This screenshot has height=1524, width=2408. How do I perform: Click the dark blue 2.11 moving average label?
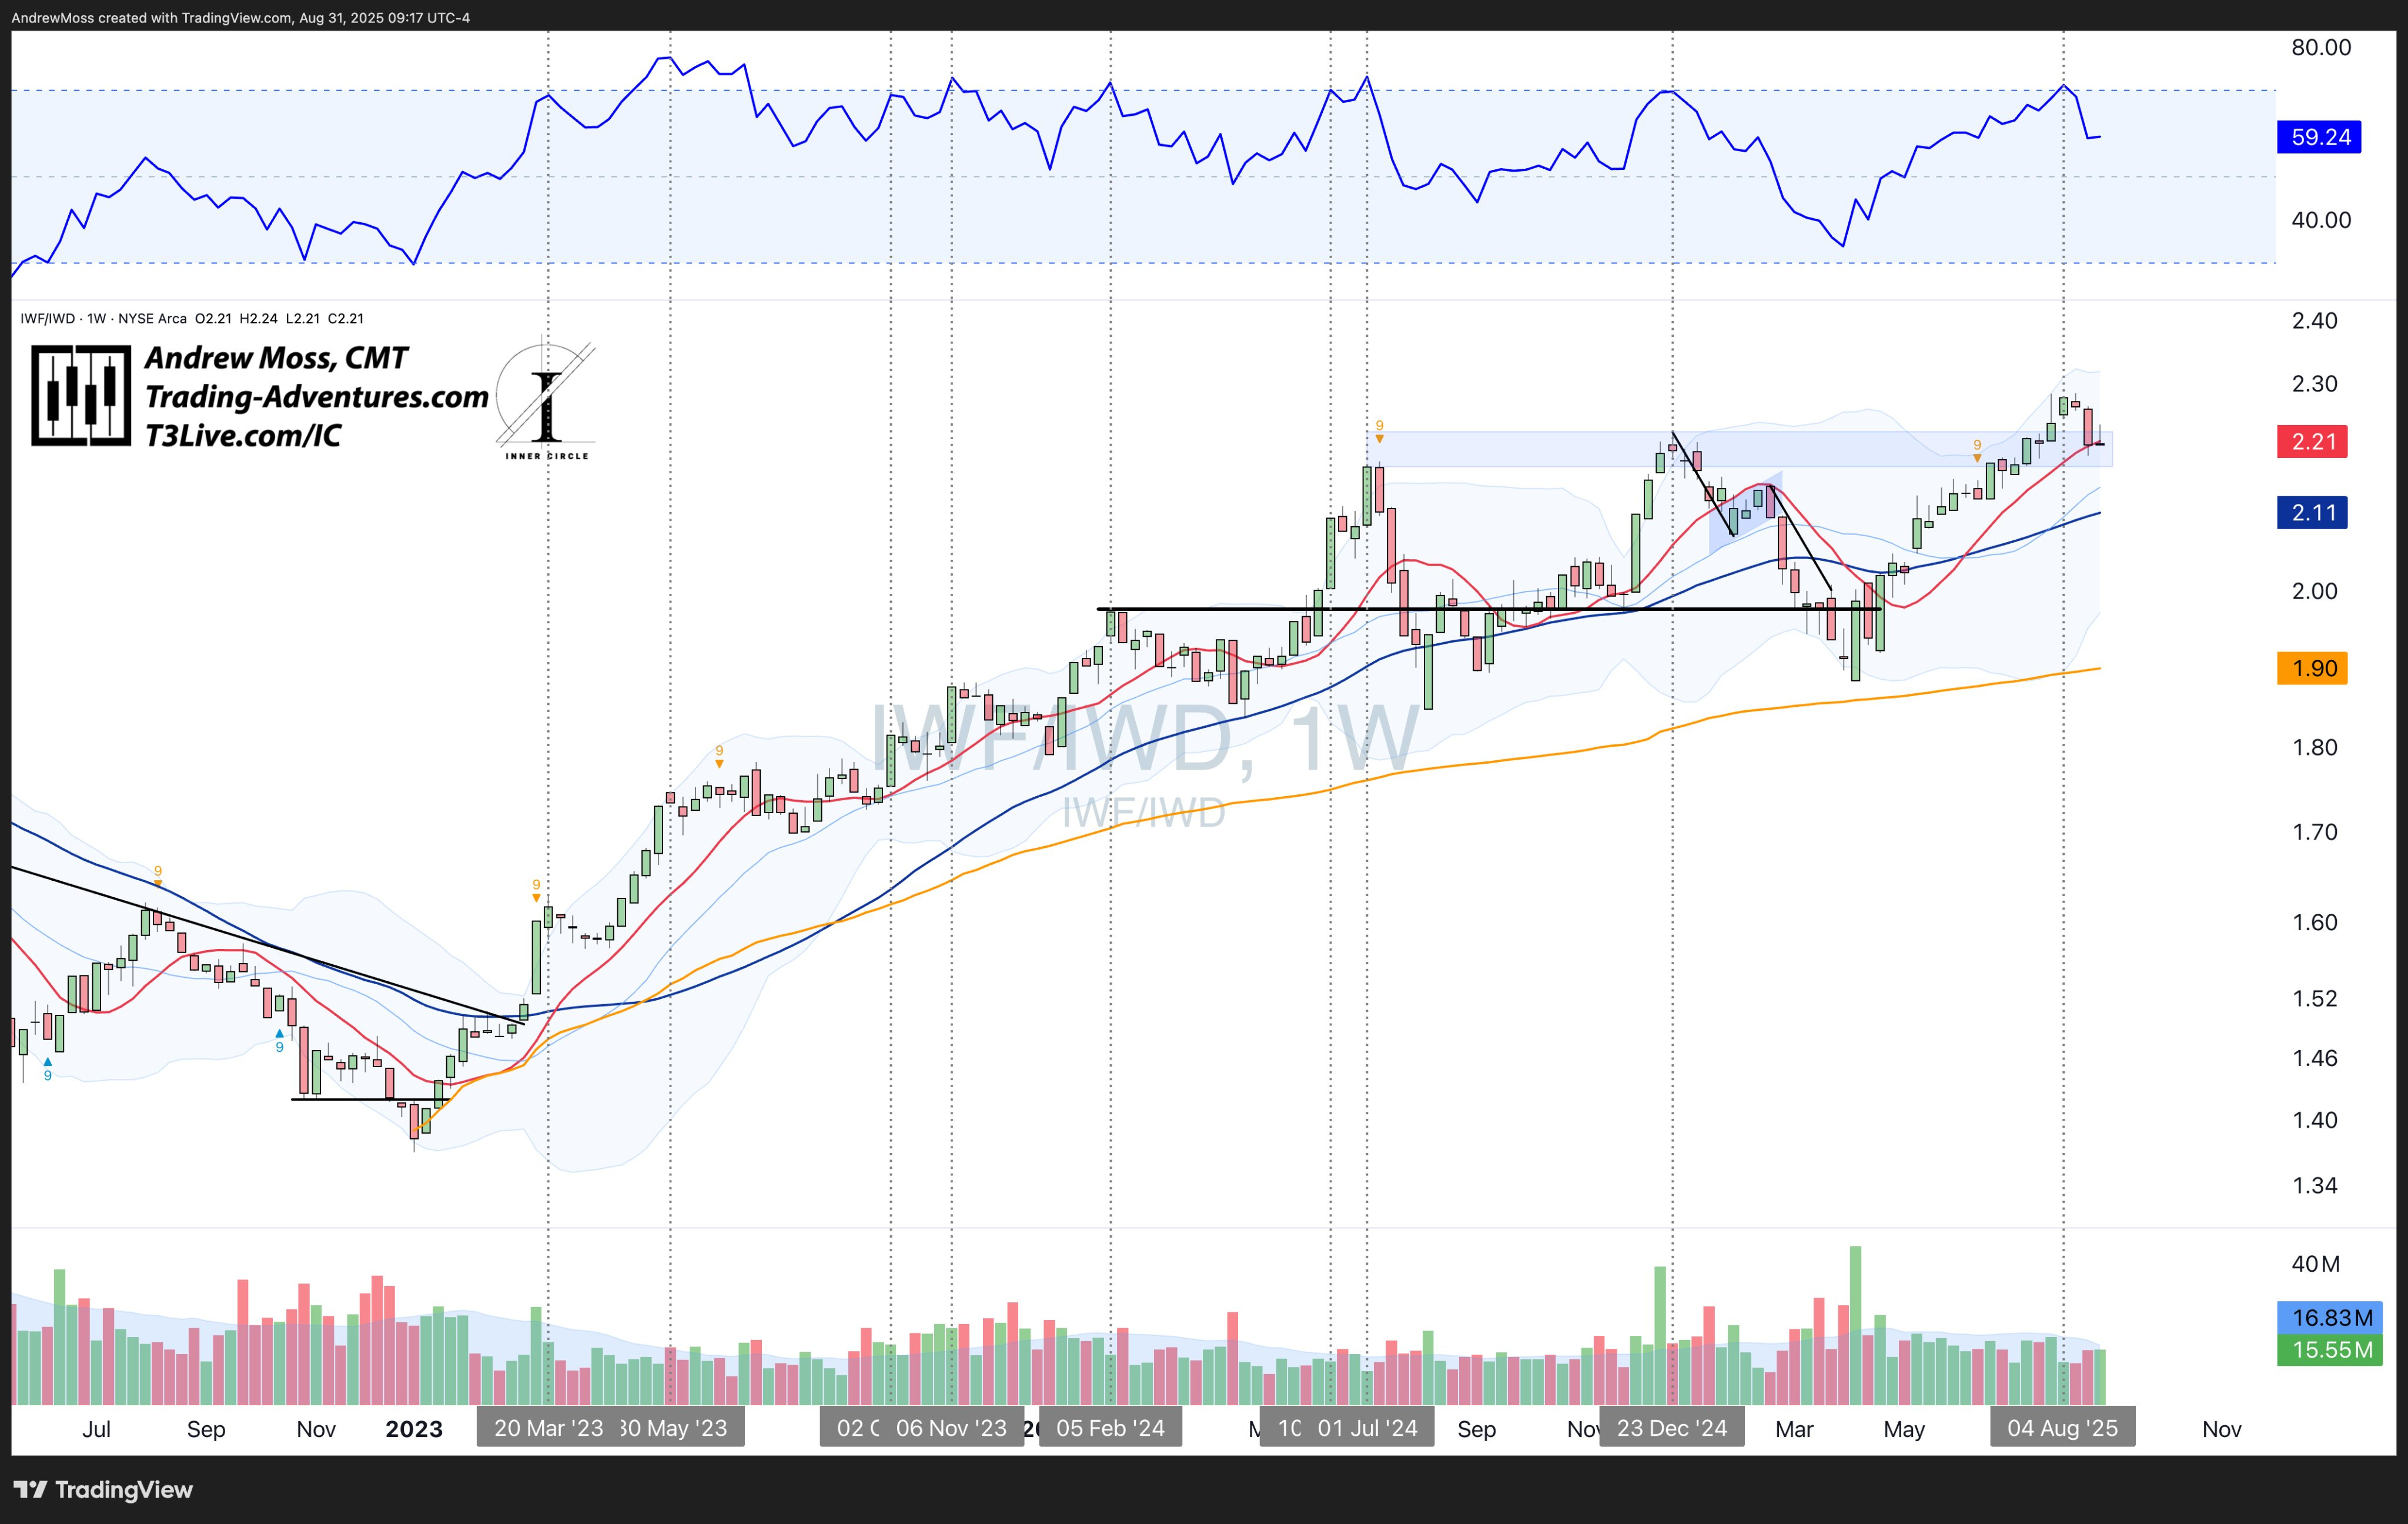pos(2311,513)
